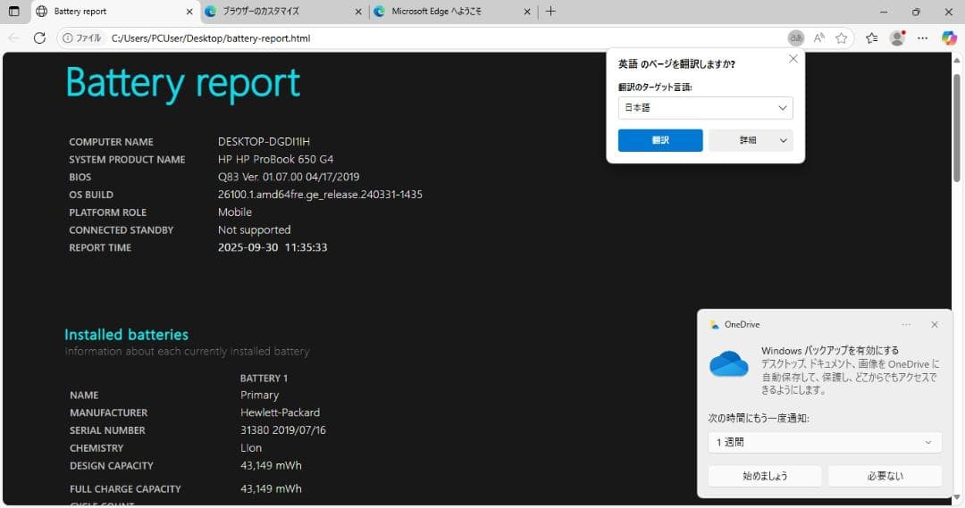Open Settings and more ellipsis menu
Image resolution: width=965 pixels, height=508 pixels.
click(x=922, y=38)
